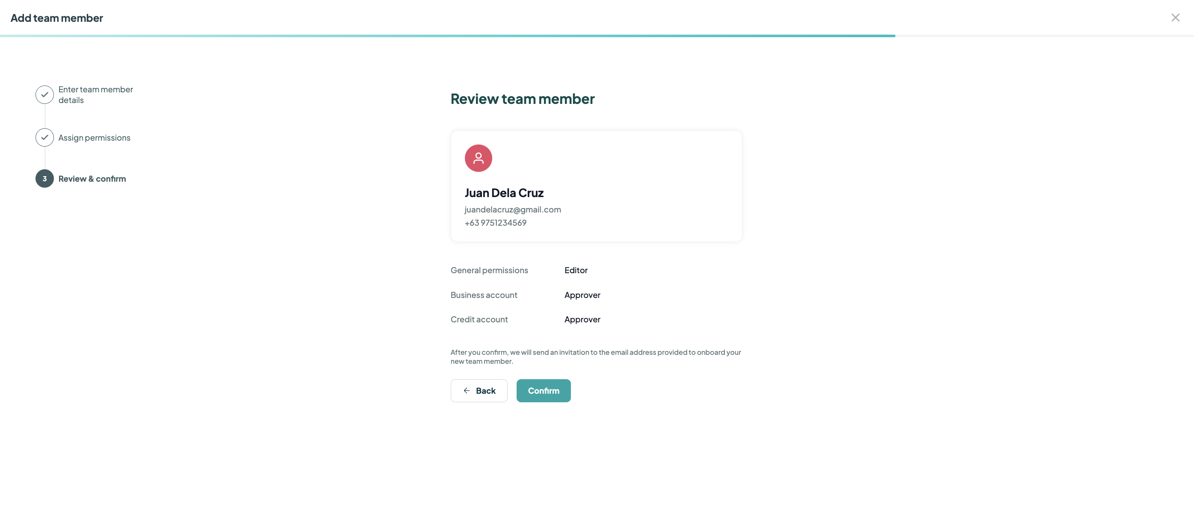
Task: Select the email juandelacruz@gmail.com
Action: click(x=513, y=209)
